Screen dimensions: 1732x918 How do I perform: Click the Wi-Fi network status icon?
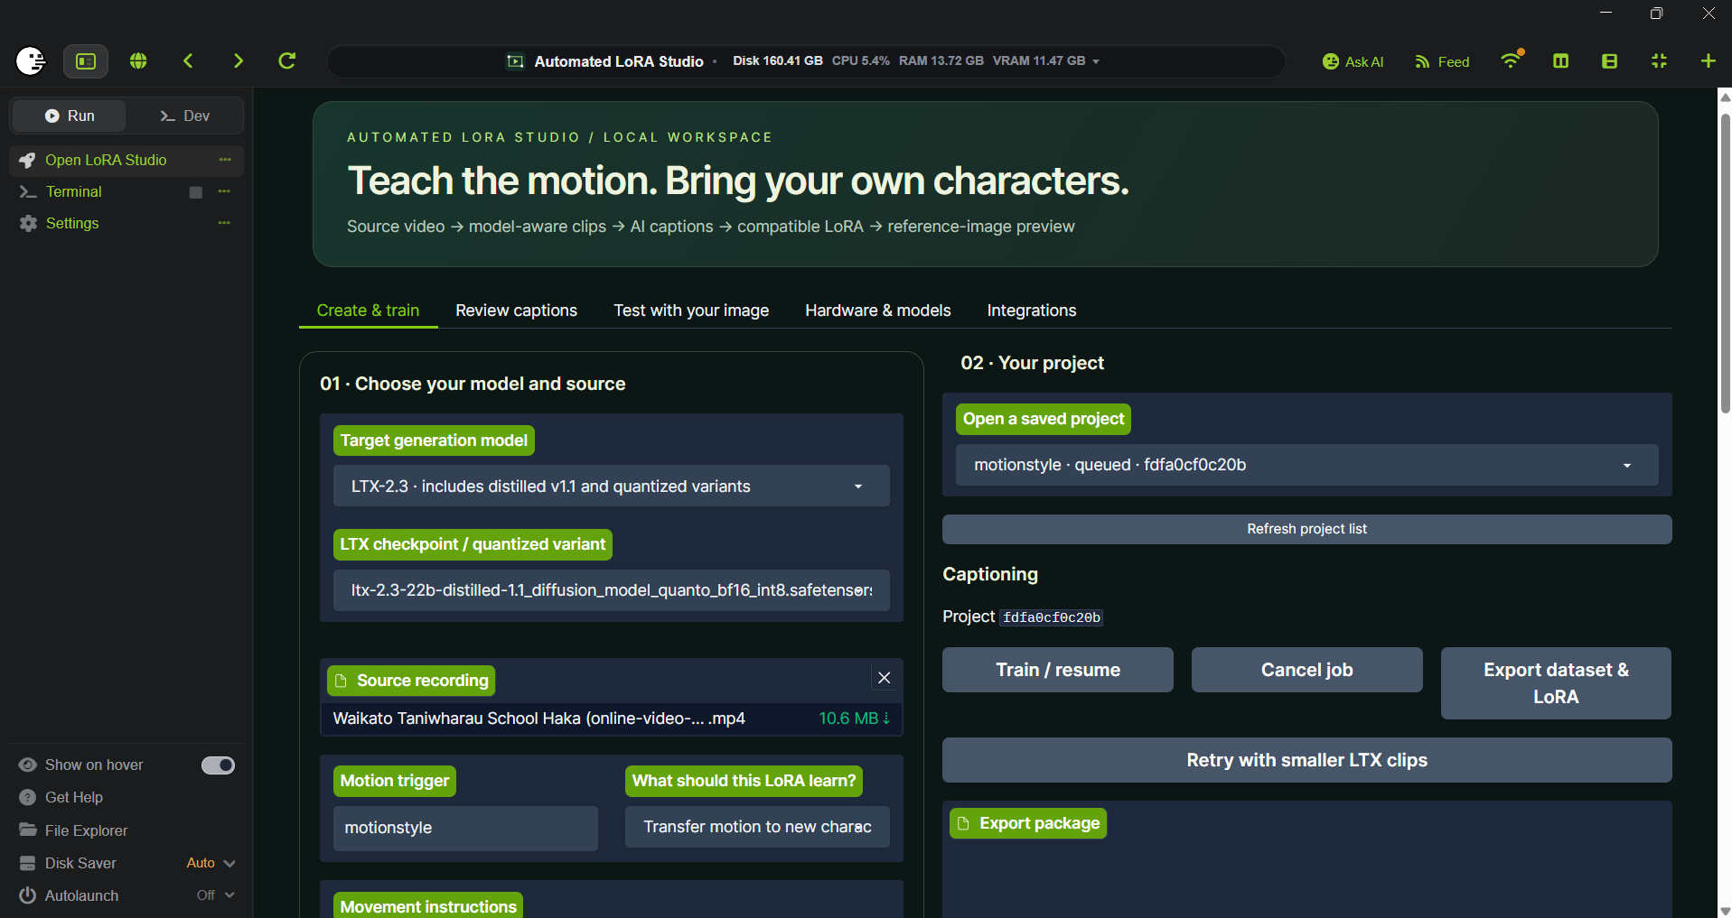tap(1511, 60)
